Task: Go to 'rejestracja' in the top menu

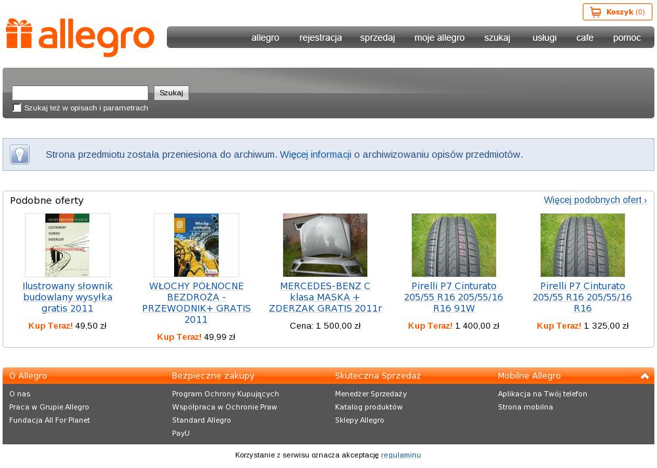Action: pyautogui.click(x=321, y=37)
